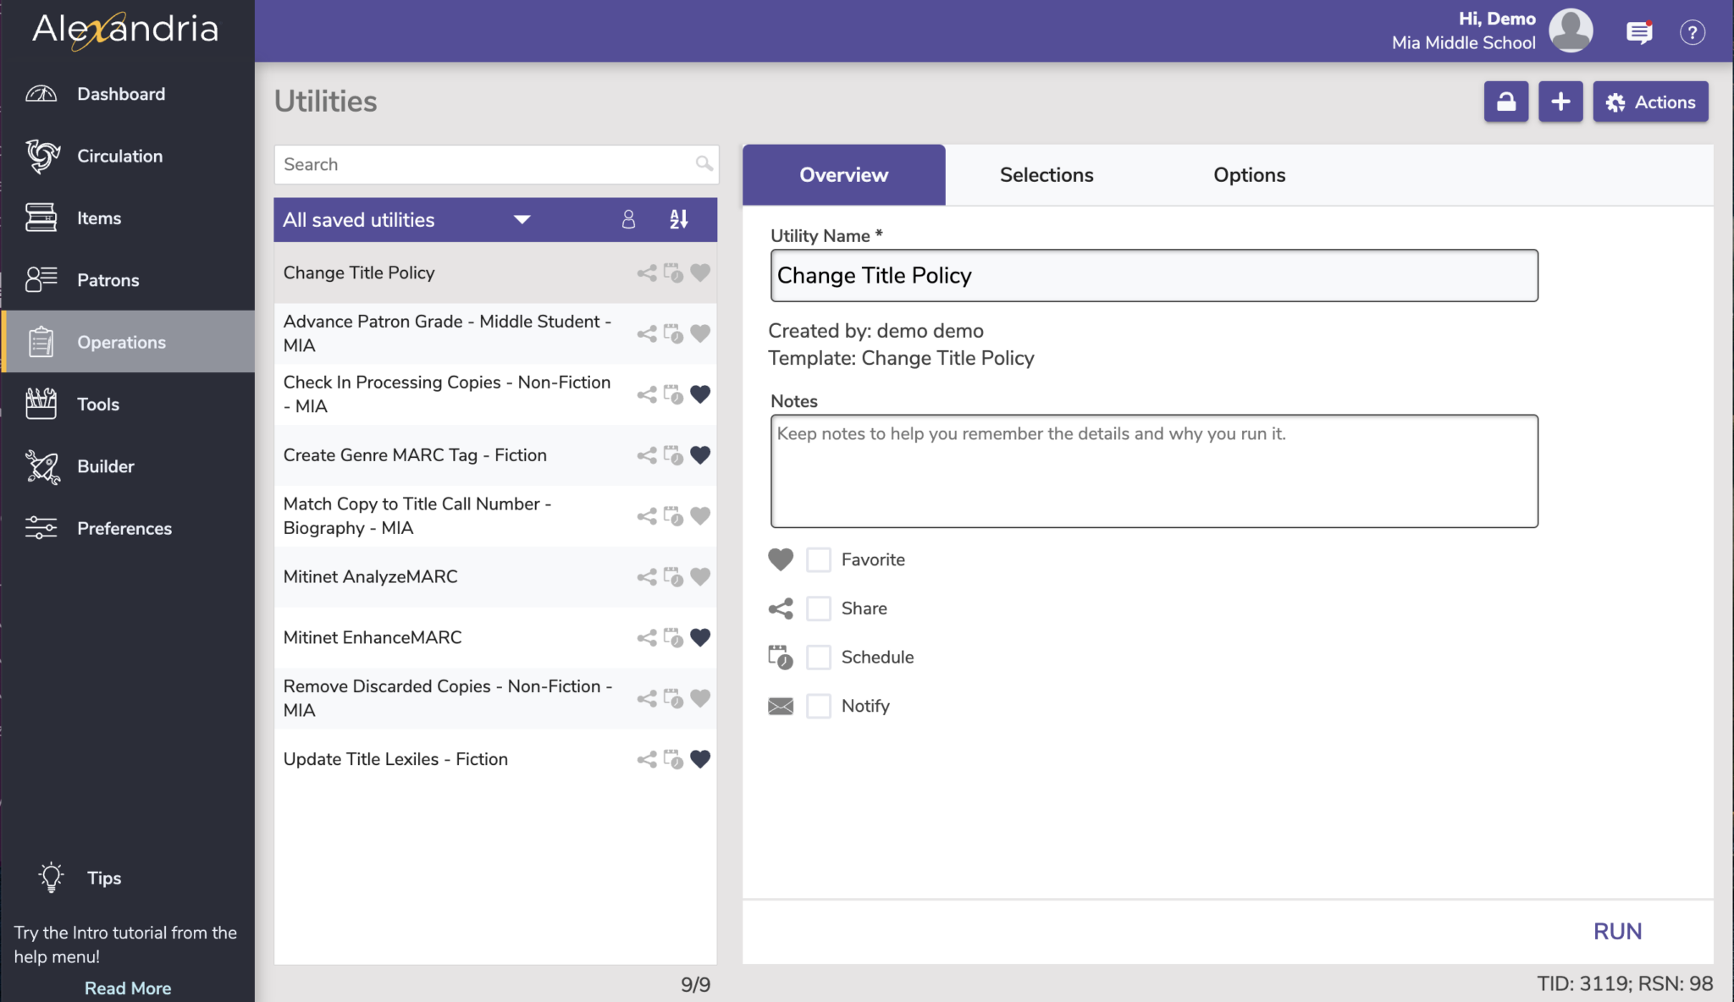1734x1002 pixels.
Task: Click the lock icon button
Action: click(1505, 102)
